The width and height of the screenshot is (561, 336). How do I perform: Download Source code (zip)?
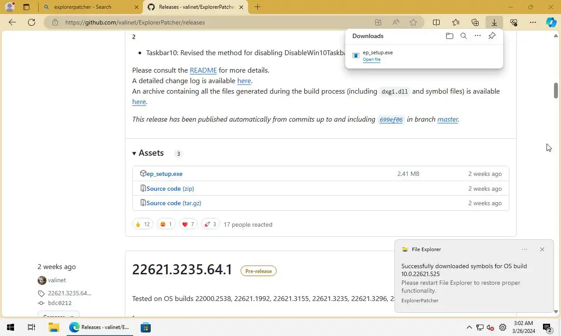point(170,189)
